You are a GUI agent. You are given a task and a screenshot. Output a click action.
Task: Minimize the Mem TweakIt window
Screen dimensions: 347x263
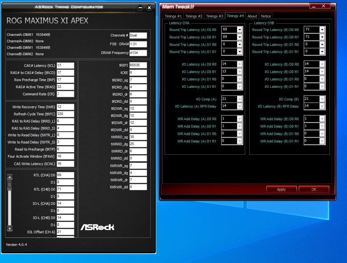pyautogui.click(x=313, y=6)
